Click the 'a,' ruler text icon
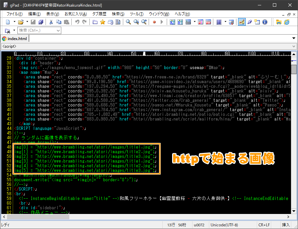This screenshot has width=298, height=229. tap(172, 22)
